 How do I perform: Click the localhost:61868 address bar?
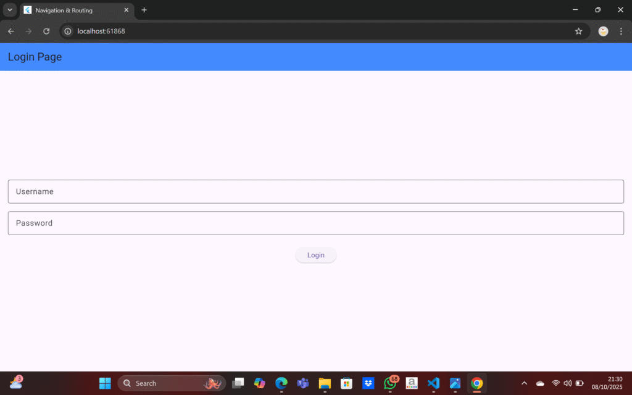(309, 31)
